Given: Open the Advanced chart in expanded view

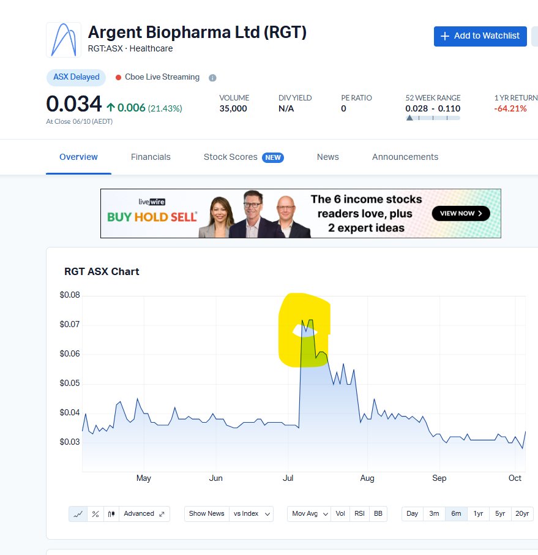Looking at the screenshot, I should pyautogui.click(x=144, y=514).
